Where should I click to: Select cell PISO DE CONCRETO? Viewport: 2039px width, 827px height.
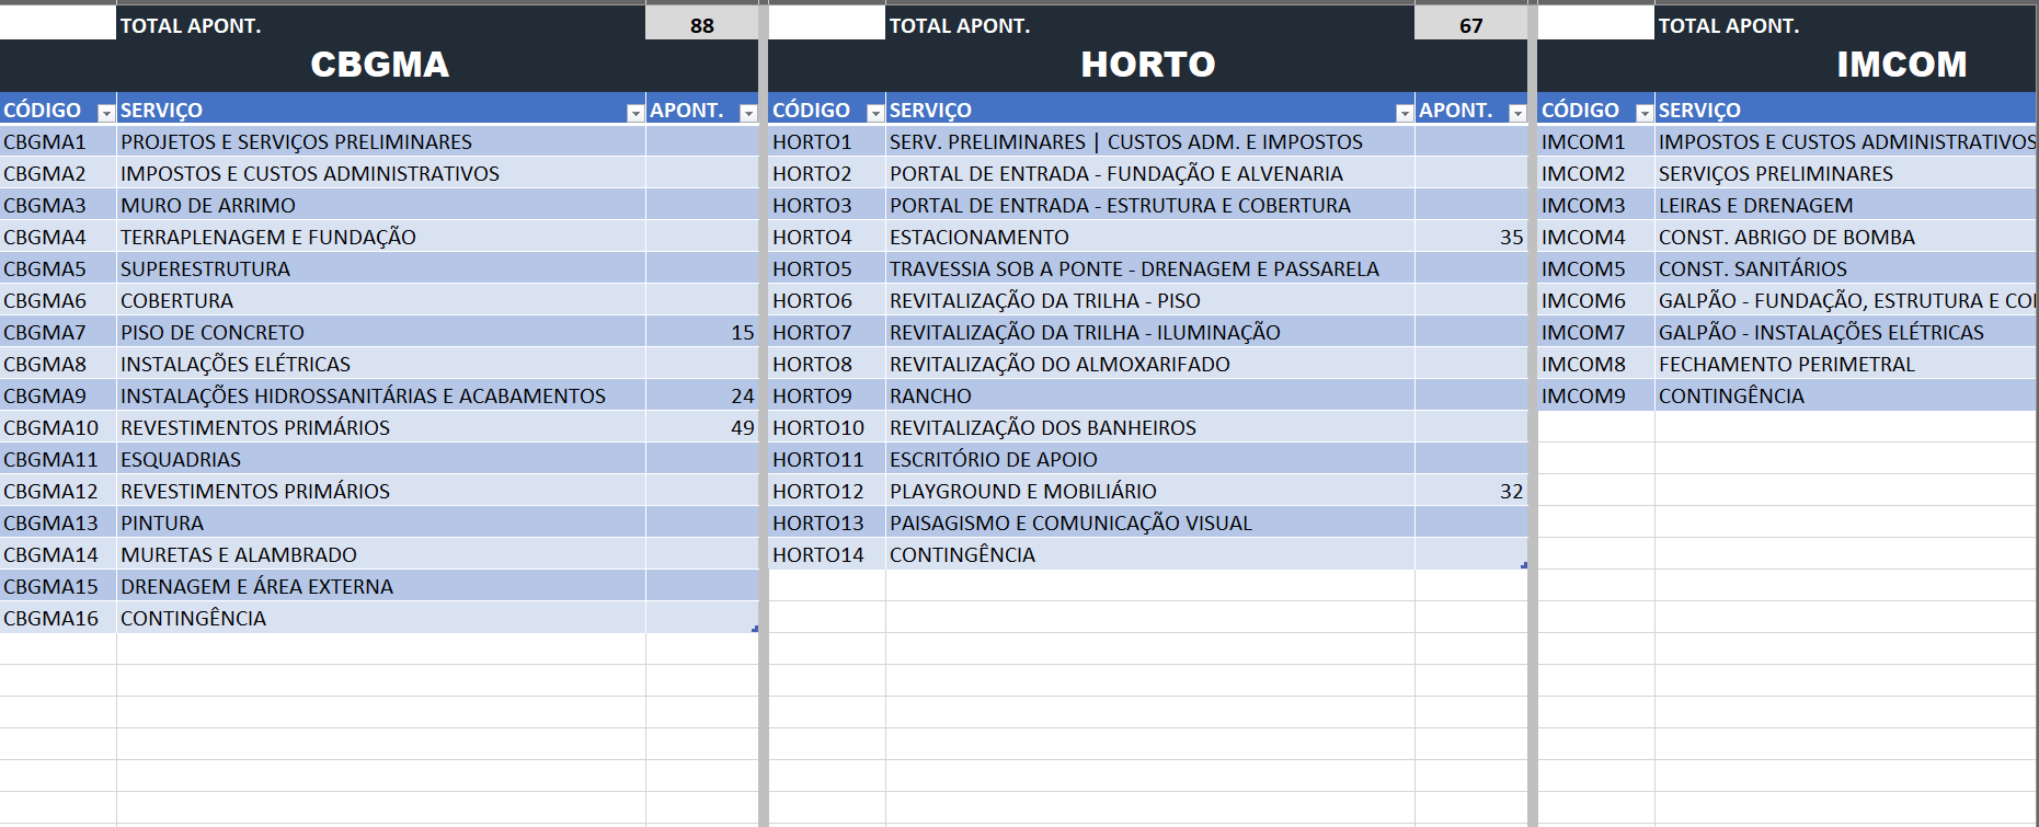tap(381, 332)
